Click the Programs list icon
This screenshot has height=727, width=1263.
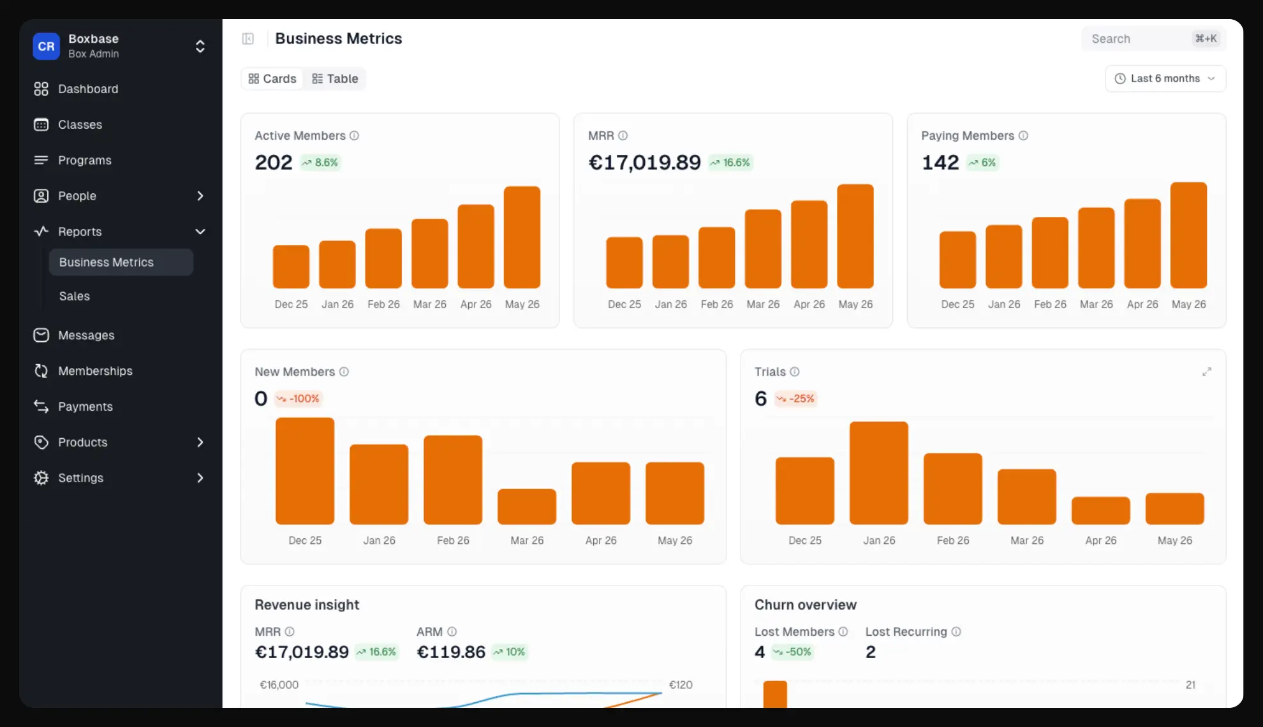click(41, 160)
